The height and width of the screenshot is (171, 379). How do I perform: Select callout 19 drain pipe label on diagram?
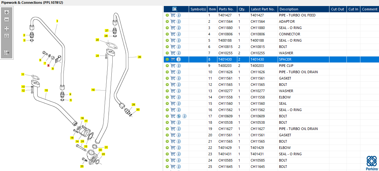tap(93, 90)
